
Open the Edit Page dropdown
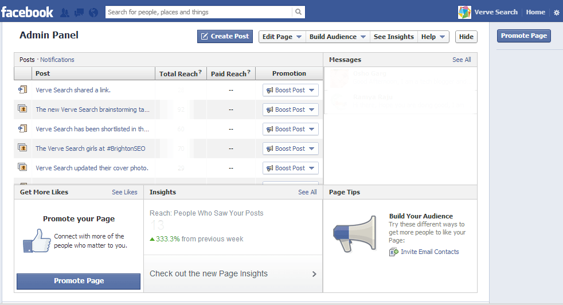pyautogui.click(x=282, y=37)
